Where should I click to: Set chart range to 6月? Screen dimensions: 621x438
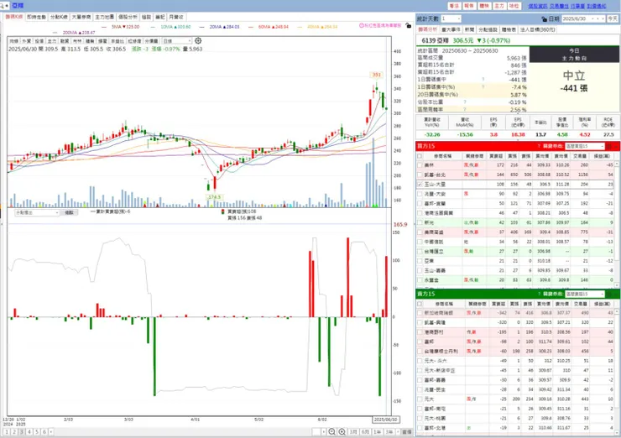[x=365, y=431]
